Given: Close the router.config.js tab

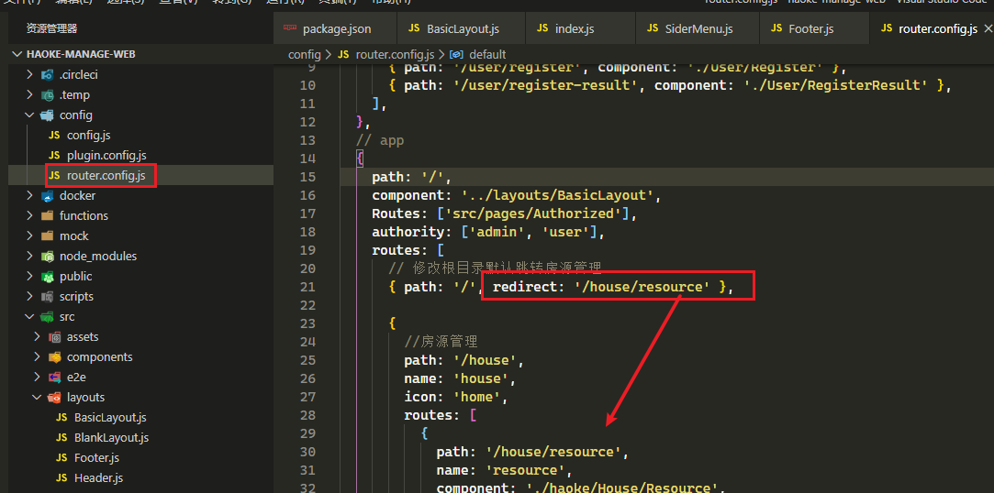Looking at the screenshot, I should pos(987,29).
